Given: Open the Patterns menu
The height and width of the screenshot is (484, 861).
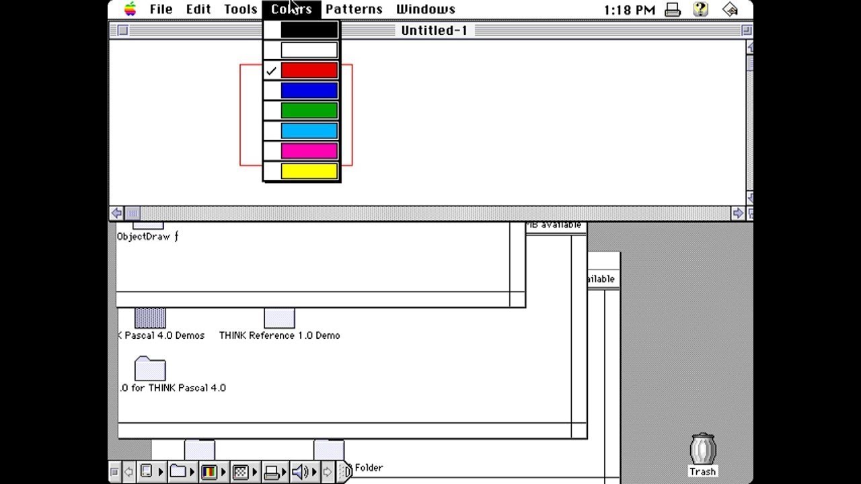Looking at the screenshot, I should point(354,9).
